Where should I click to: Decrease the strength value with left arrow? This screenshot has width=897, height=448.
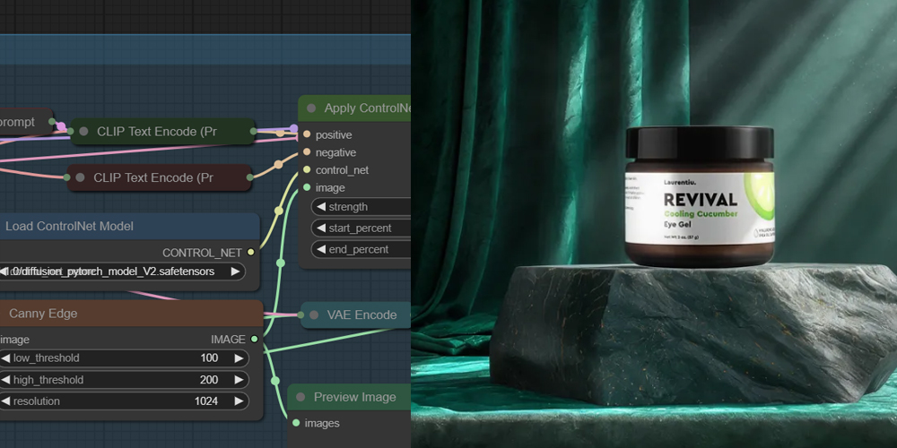tap(321, 207)
